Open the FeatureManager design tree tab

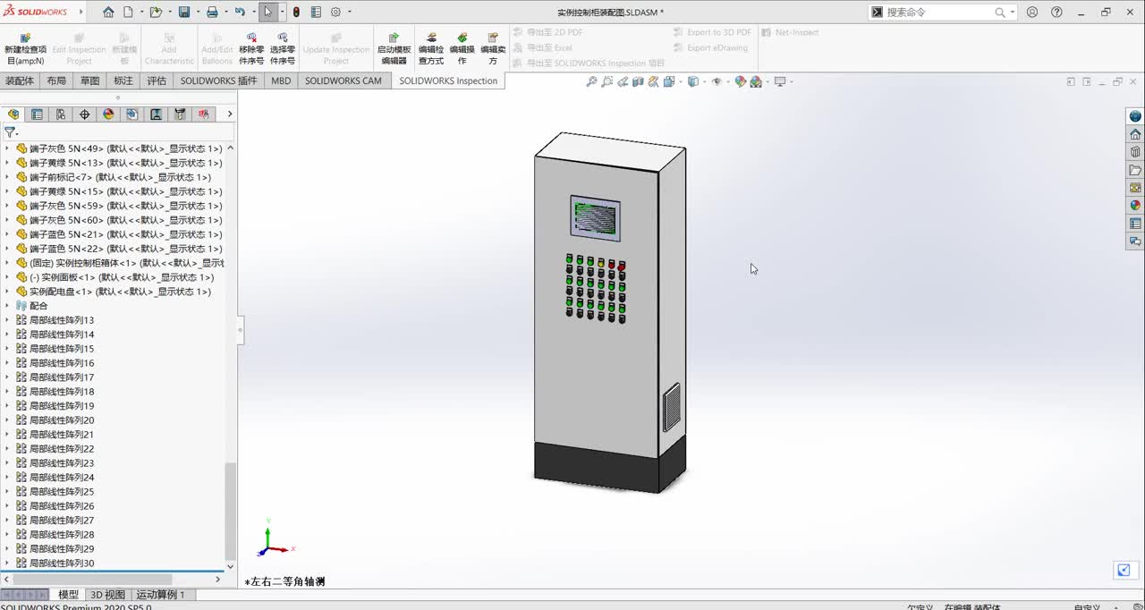pos(13,114)
